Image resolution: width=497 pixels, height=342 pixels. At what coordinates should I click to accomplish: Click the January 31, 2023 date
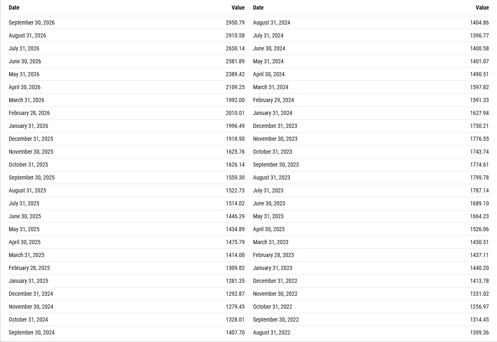point(273,268)
